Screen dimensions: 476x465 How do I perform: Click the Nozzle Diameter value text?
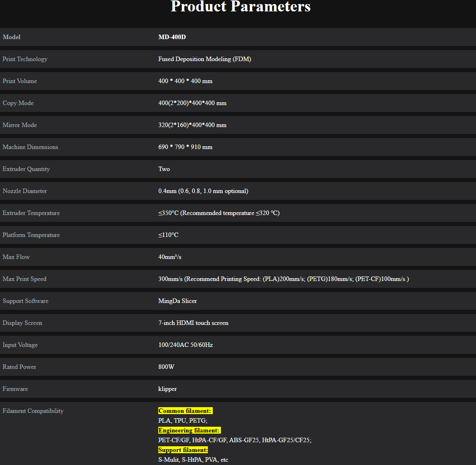pyautogui.click(x=203, y=191)
